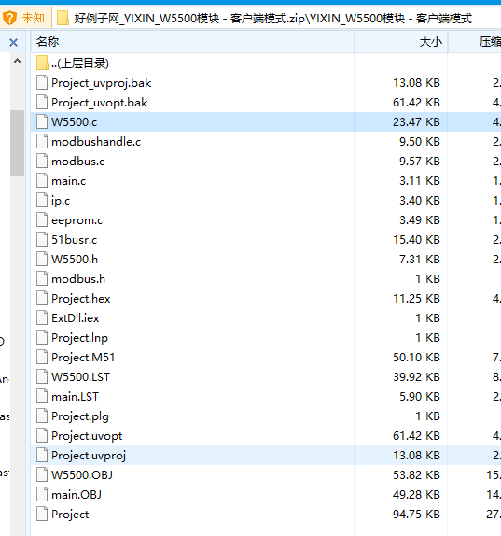The width and height of the screenshot is (501, 536).
Task: Click the left panel scrollbar thumb
Action: point(17,143)
